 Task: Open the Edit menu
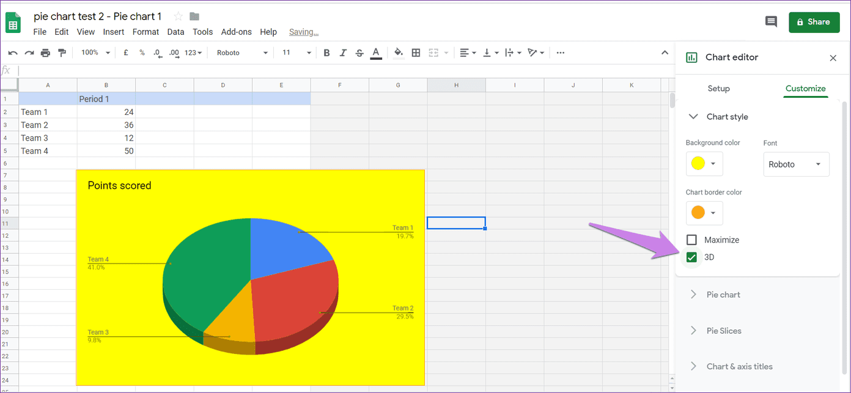coord(61,32)
